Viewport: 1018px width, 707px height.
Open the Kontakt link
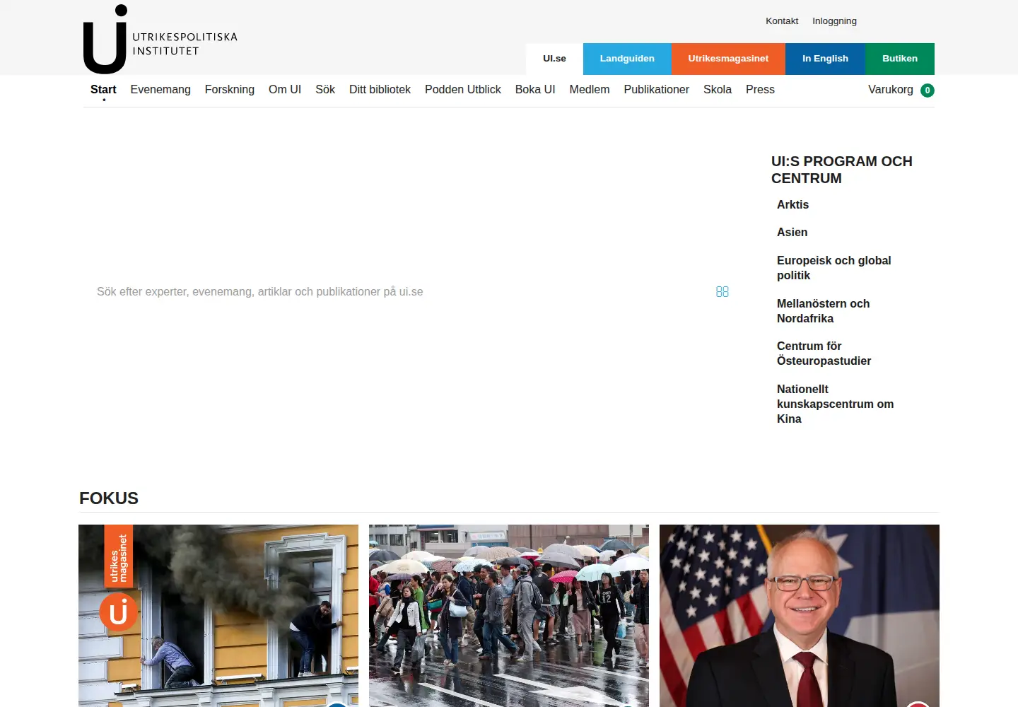coord(782,21)
